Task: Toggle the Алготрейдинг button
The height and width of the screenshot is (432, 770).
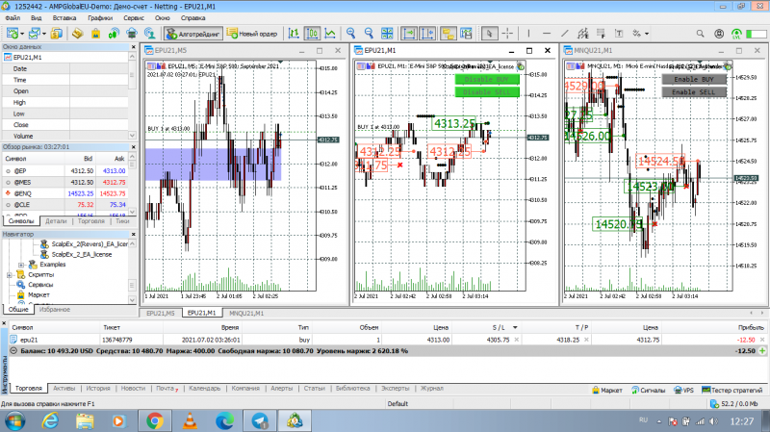Action: click(193, 34)
